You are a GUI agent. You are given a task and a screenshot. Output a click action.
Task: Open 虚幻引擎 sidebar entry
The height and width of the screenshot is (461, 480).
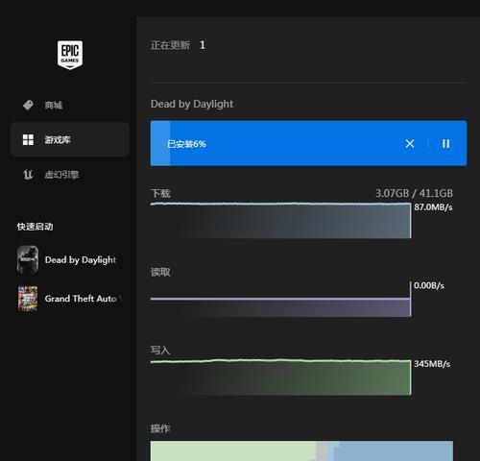click(70, 175)
